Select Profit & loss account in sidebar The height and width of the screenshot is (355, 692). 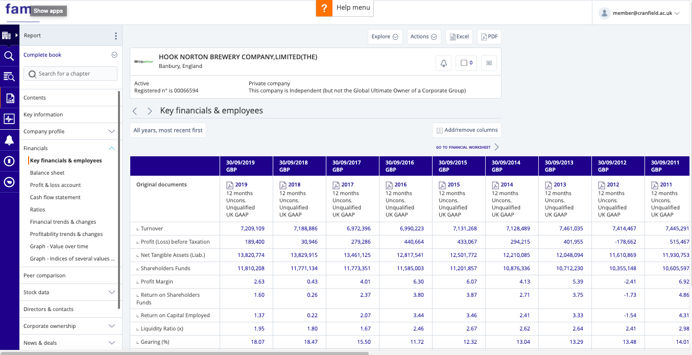tap(55, 185)
